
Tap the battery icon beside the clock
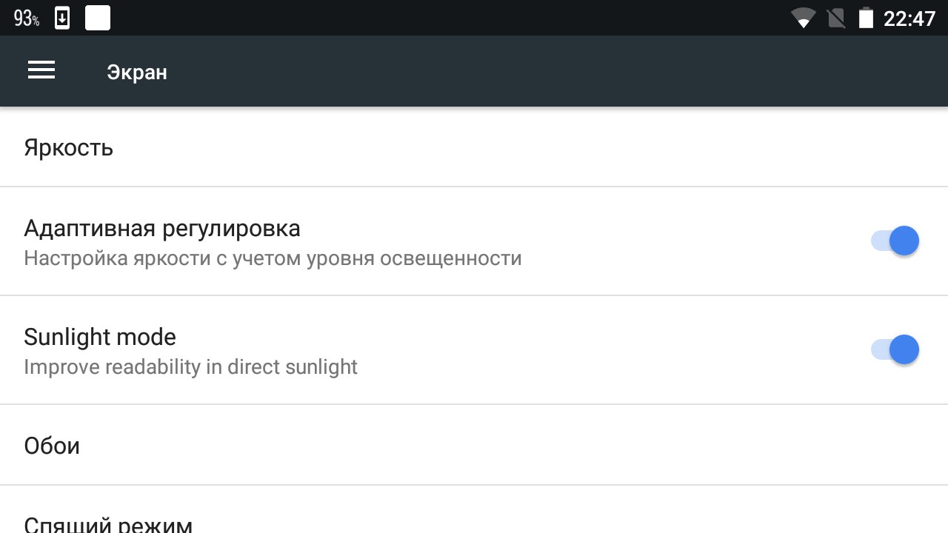pos(866,19)
